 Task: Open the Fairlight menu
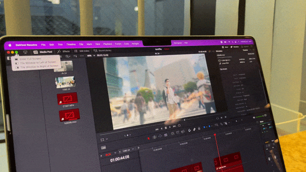[135, 44]
